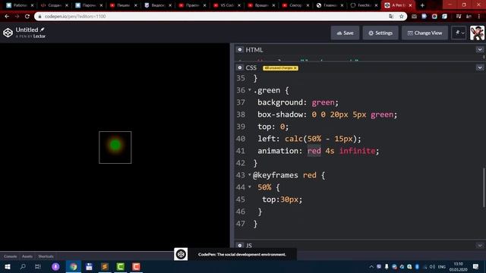Image resolution: width=486 pixels, height=273 pixels.
Task: Open pen Settings
Action: pos(380,33)
